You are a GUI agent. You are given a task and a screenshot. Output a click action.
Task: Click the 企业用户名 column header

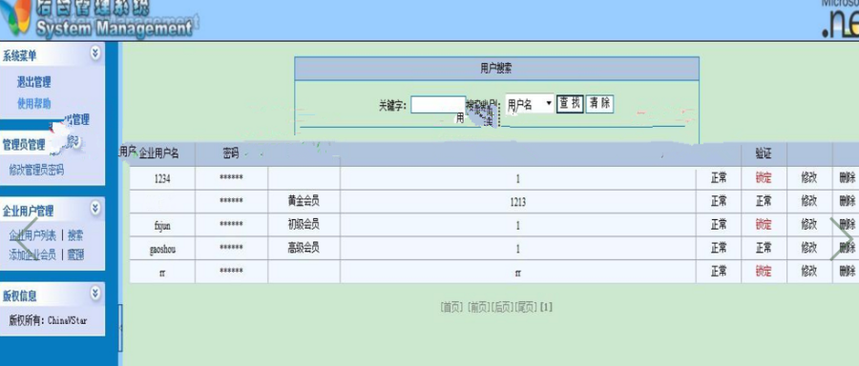pyautogui.click(x=158, y=154)
